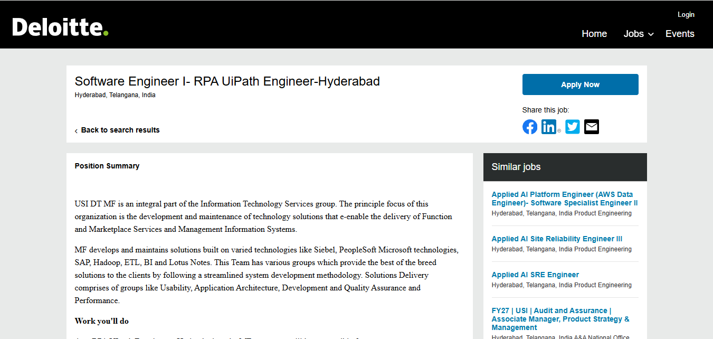Click location text under Applied AI SRE Engineer
This screenshot has width=713, height=339.
point(562,285)
